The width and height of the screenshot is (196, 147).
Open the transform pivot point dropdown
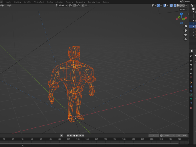pyautogui.click(x=70, y=5)
